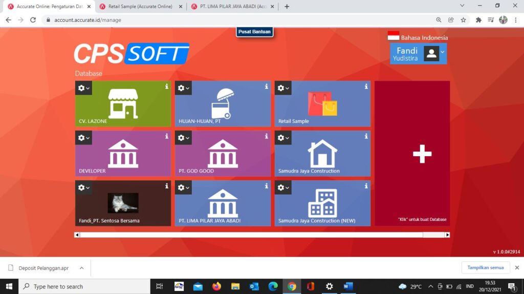
Task: Go back to previous page
Action: tap(8, 20)
